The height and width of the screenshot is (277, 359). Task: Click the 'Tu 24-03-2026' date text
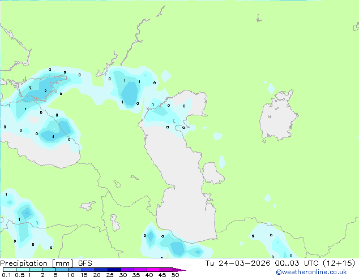tap(238, 263)
